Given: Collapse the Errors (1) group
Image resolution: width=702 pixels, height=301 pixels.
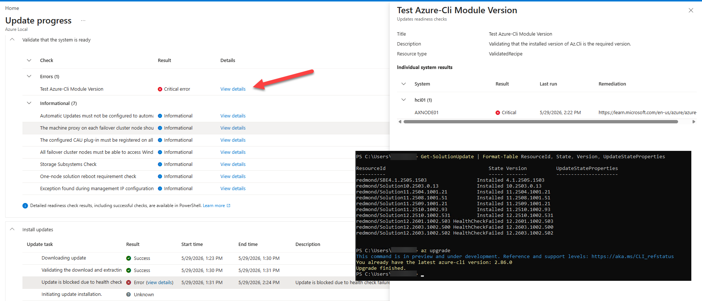Looking at the screenshot, I should click(x=29, y=76).
